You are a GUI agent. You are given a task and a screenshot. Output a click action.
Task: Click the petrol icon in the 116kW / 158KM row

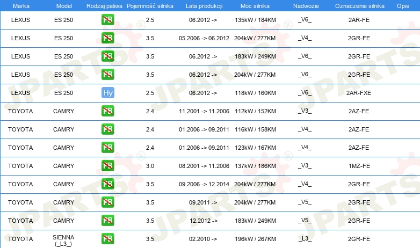point(107,129)
